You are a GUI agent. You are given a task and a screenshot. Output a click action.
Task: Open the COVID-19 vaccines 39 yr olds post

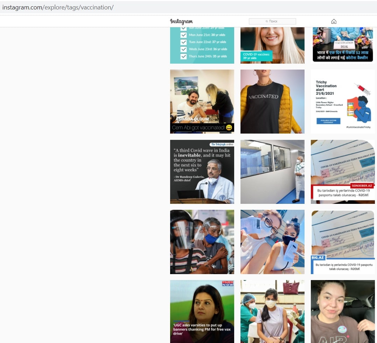[x=272, y=45]
